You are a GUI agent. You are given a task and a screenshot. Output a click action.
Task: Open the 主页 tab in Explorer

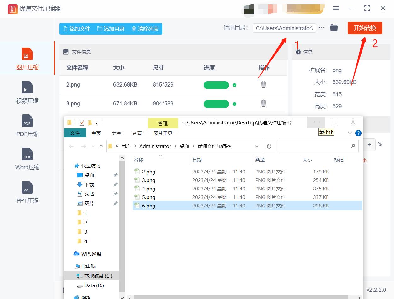(x=96, y=133)
